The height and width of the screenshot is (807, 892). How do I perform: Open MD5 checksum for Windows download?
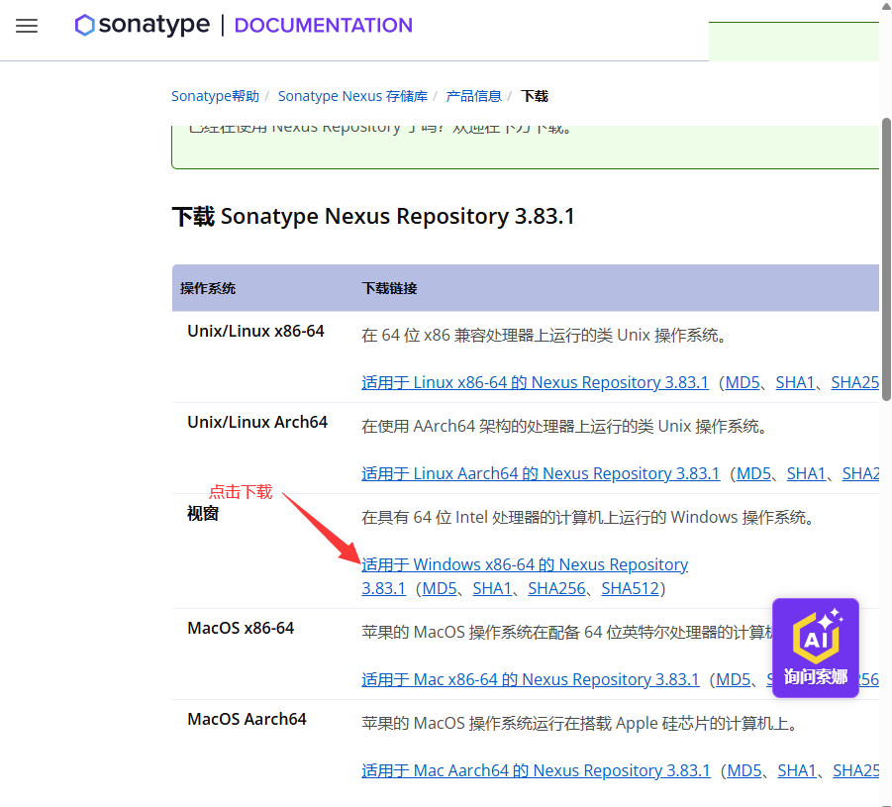(x=440, y=588)
